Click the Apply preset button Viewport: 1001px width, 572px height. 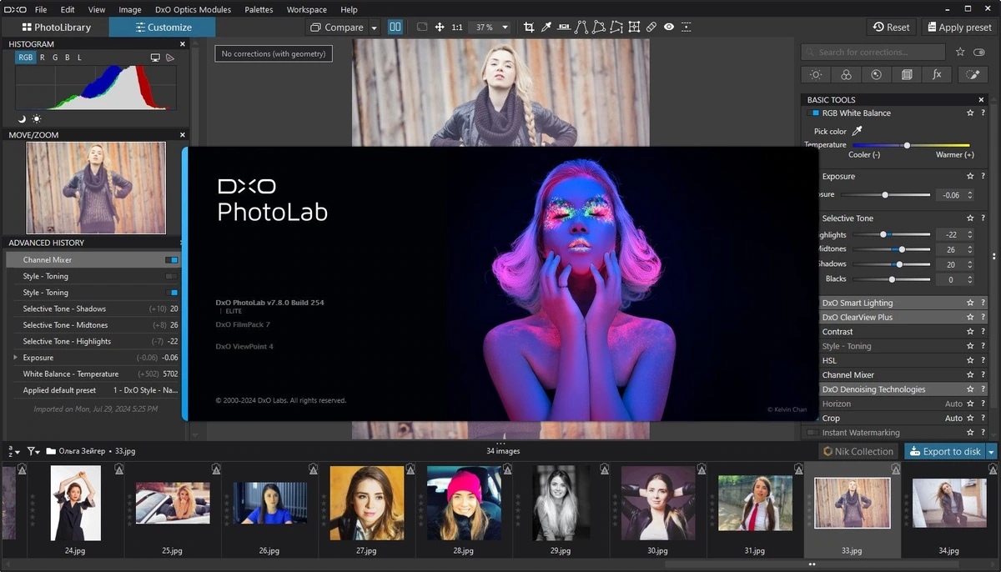point(959,28)
